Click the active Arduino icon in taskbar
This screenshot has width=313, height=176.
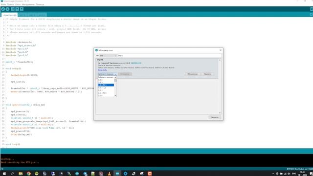tap(117, 174)
